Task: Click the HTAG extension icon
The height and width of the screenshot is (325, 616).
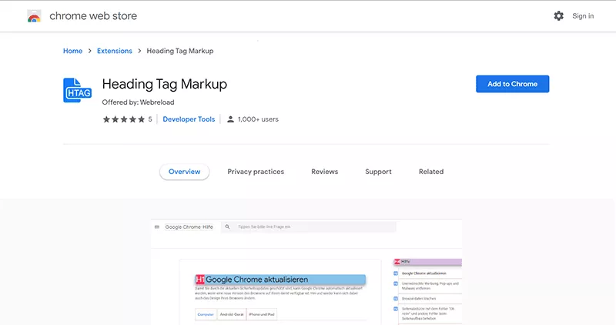Action: [78, 90]
